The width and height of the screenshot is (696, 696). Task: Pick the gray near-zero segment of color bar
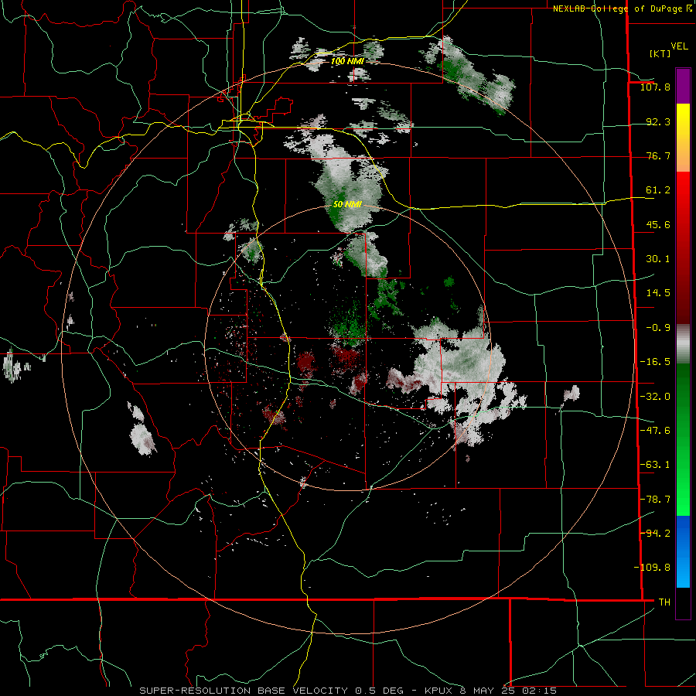click(683, 344)
